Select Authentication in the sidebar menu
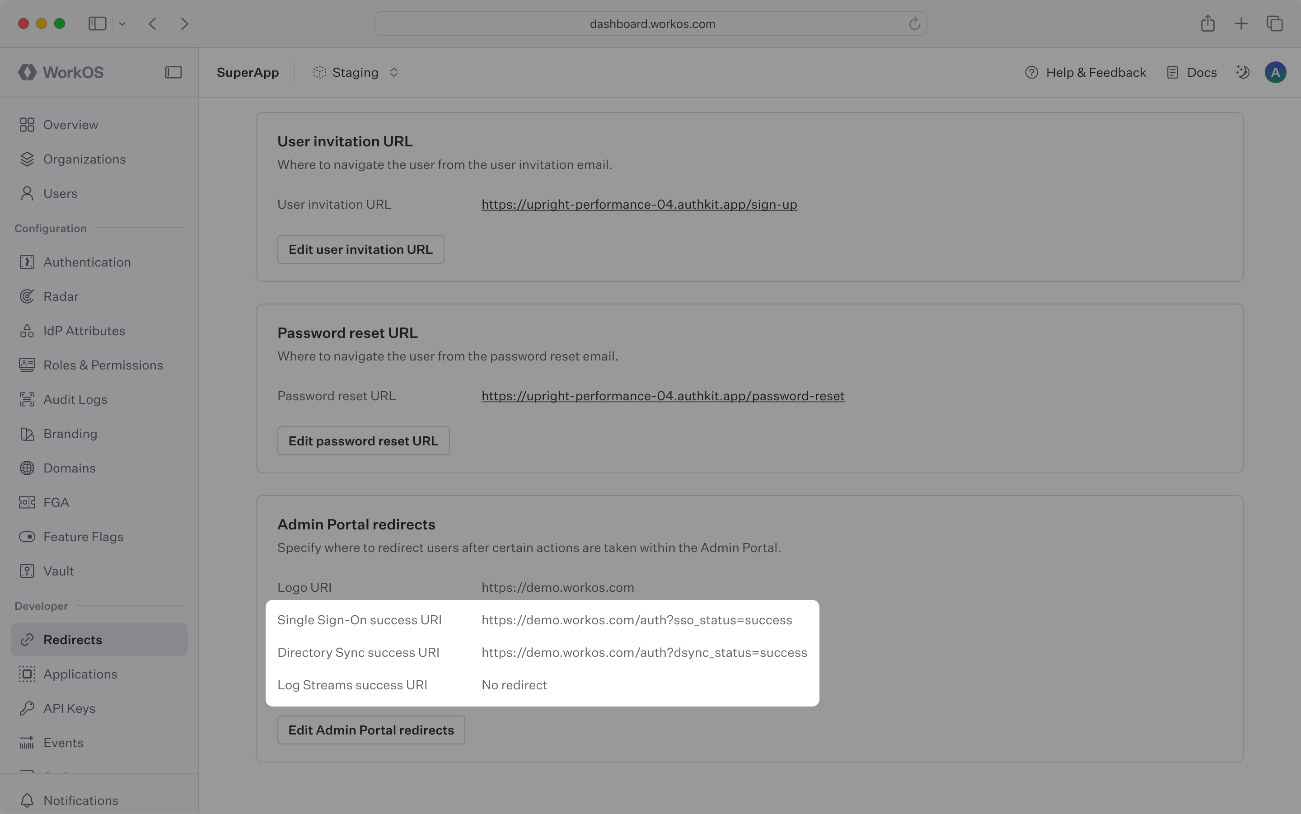Viewport: 1301px width, 814px height. click(x=87, y=262)
